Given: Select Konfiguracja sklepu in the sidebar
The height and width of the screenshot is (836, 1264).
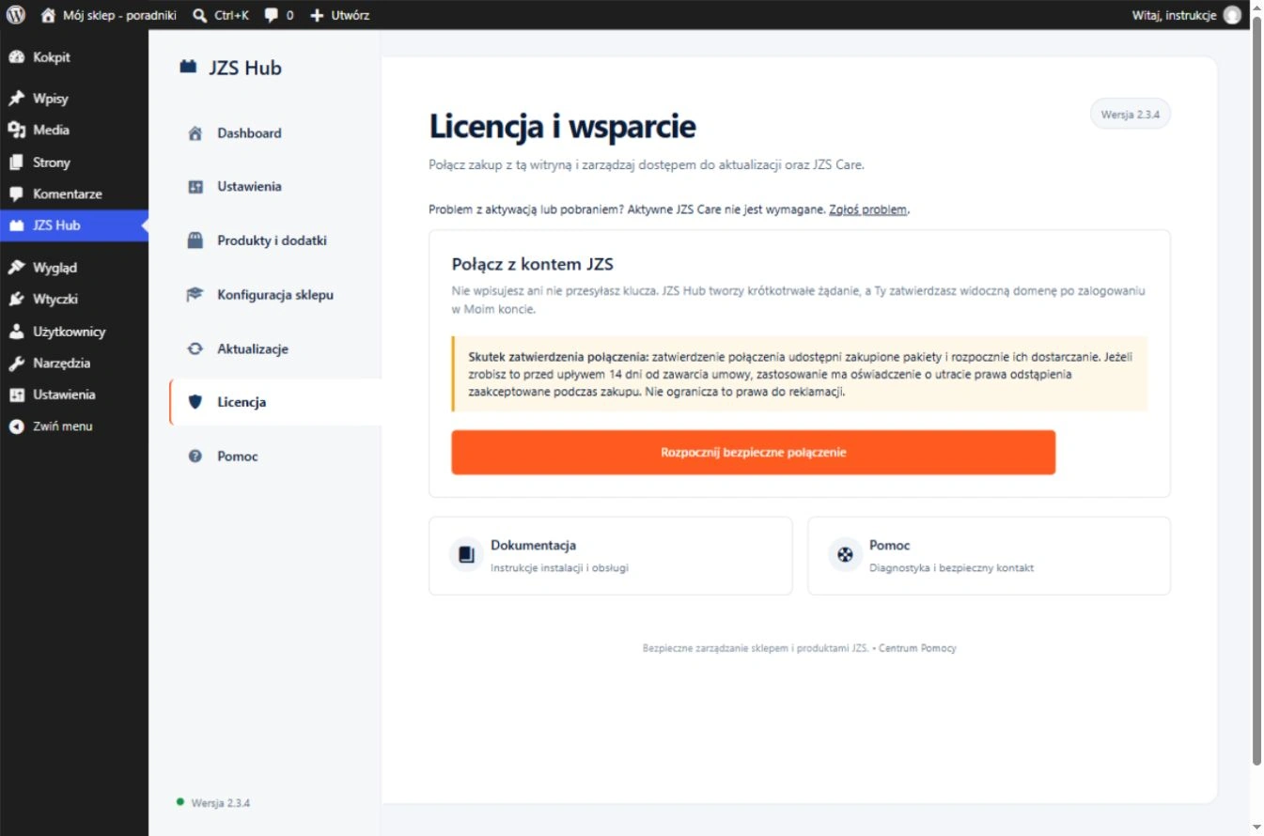Looking at the screenshot, I should 275,295.
